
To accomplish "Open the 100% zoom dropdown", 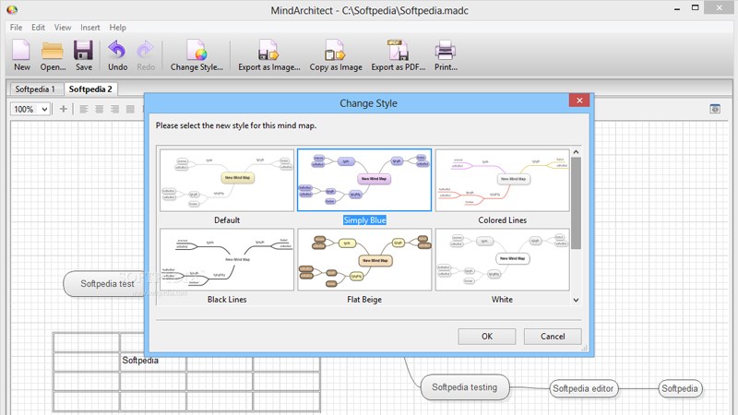I will 30,109.
